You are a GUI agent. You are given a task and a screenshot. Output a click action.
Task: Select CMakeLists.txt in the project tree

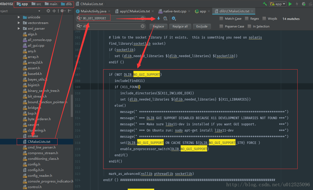point(39,141)
